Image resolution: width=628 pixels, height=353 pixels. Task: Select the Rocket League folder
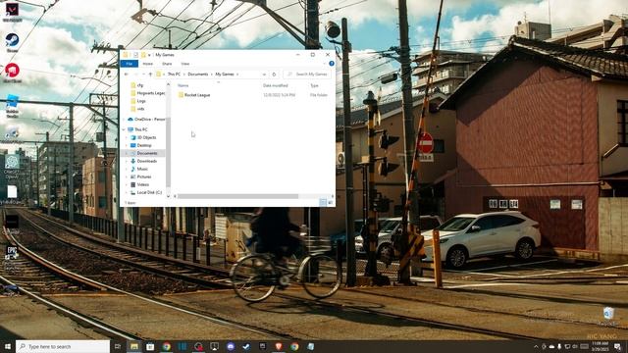tap(194, 95)
